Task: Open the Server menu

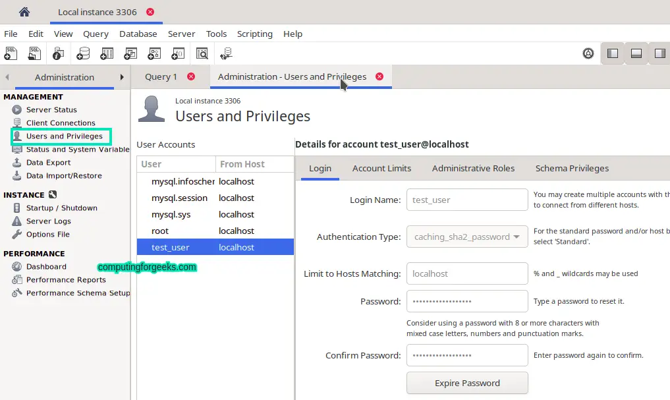Action: (x=181, y=34)
